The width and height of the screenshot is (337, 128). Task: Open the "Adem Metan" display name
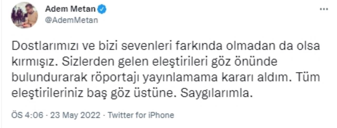[x=70, y=9]
